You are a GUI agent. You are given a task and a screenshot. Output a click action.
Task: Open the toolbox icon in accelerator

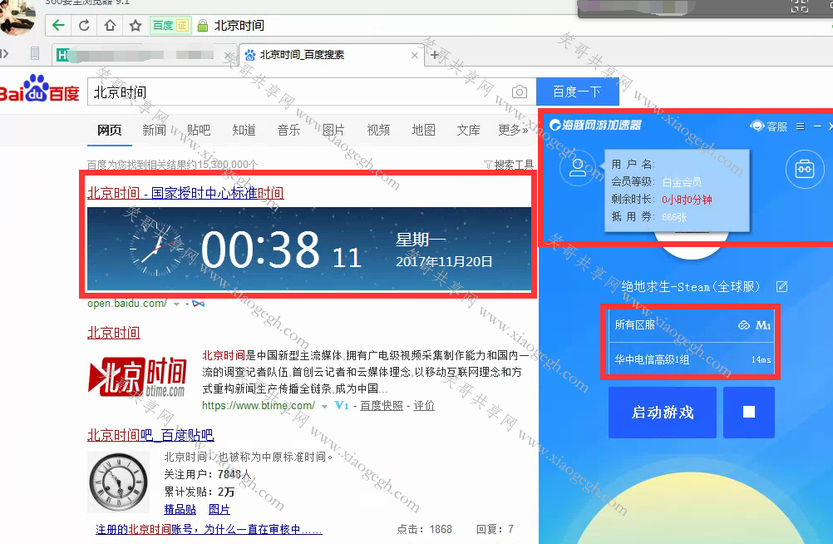804,169
